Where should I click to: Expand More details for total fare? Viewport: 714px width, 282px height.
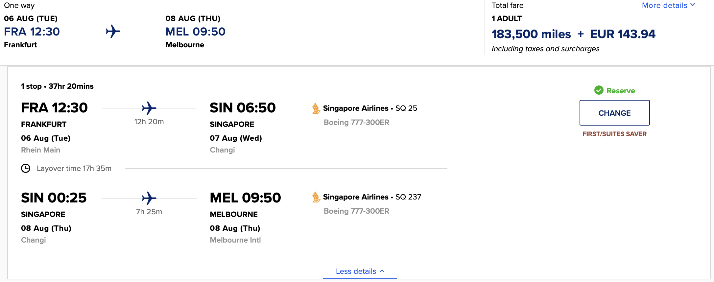tap(664, 6)
